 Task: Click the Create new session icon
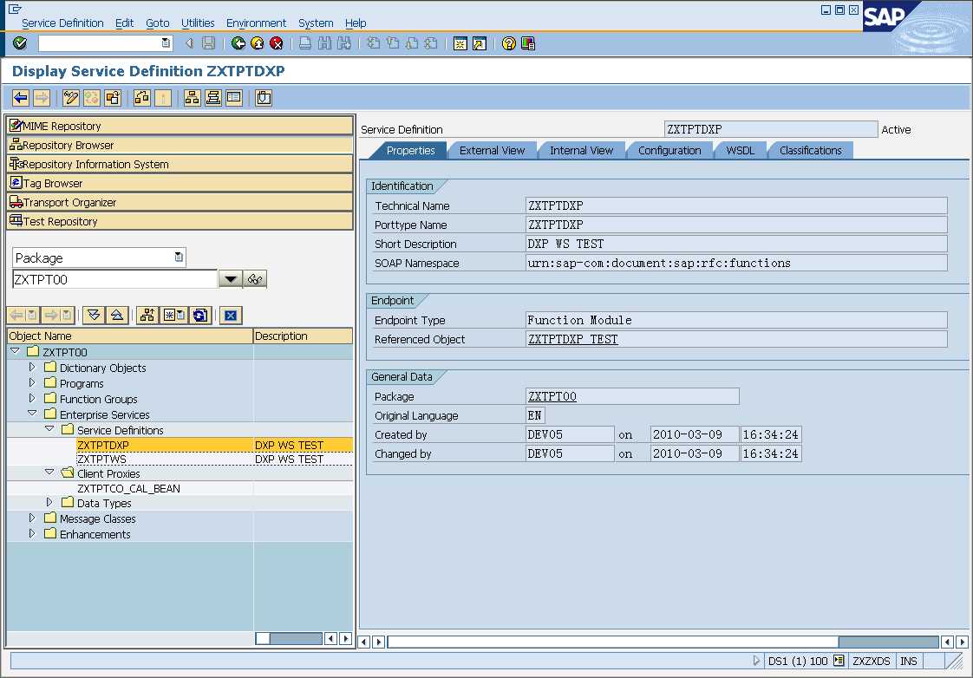[460, 43]
